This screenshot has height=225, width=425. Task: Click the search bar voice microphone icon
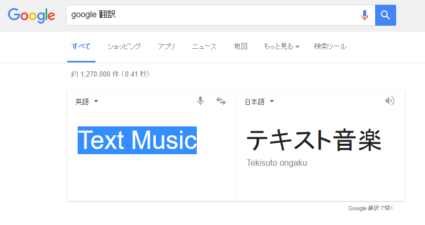pos(365,15)
